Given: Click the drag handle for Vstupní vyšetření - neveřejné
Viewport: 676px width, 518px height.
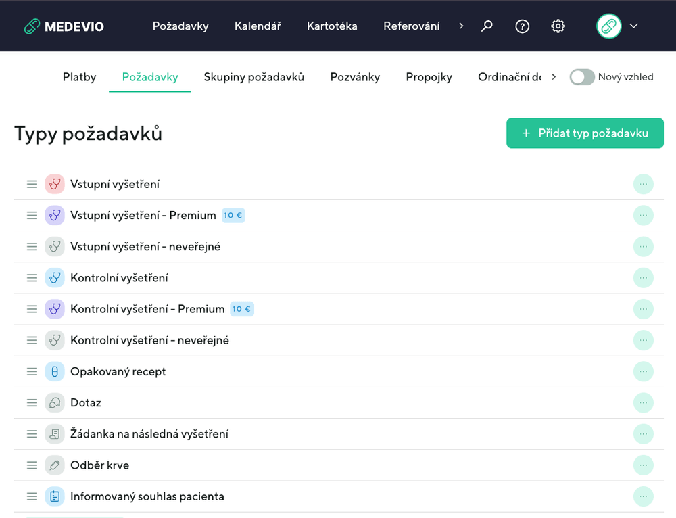Looking at the screenshot, I should [32, 247].
